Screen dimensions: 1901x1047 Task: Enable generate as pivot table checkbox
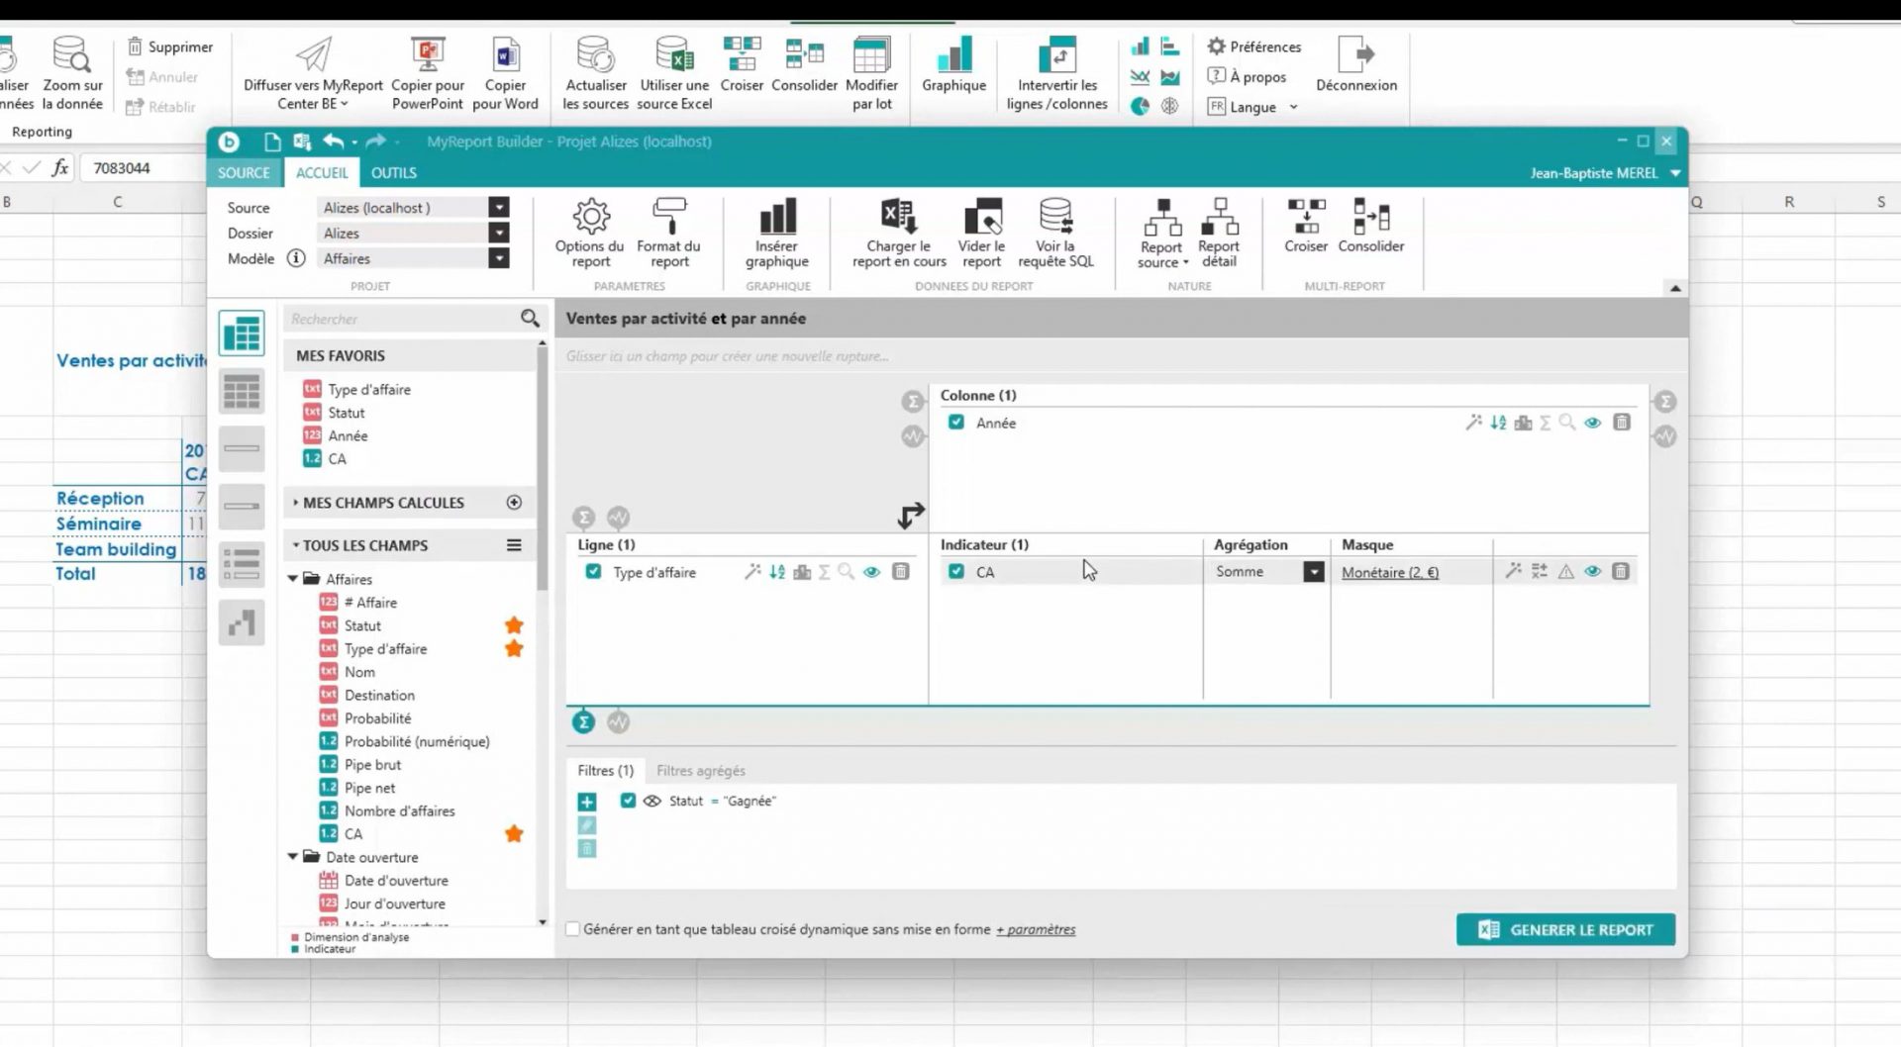click(572, 929)
